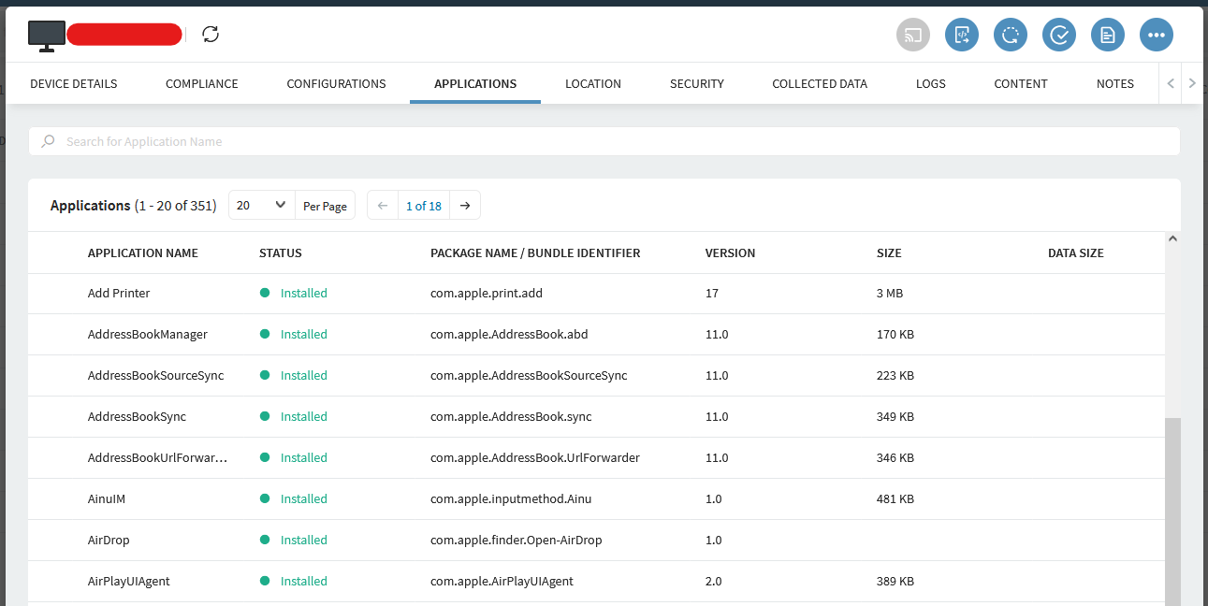Switch to the Compliance tab
The height and width of the screenshot is (606, 1208).
point(202,84)
